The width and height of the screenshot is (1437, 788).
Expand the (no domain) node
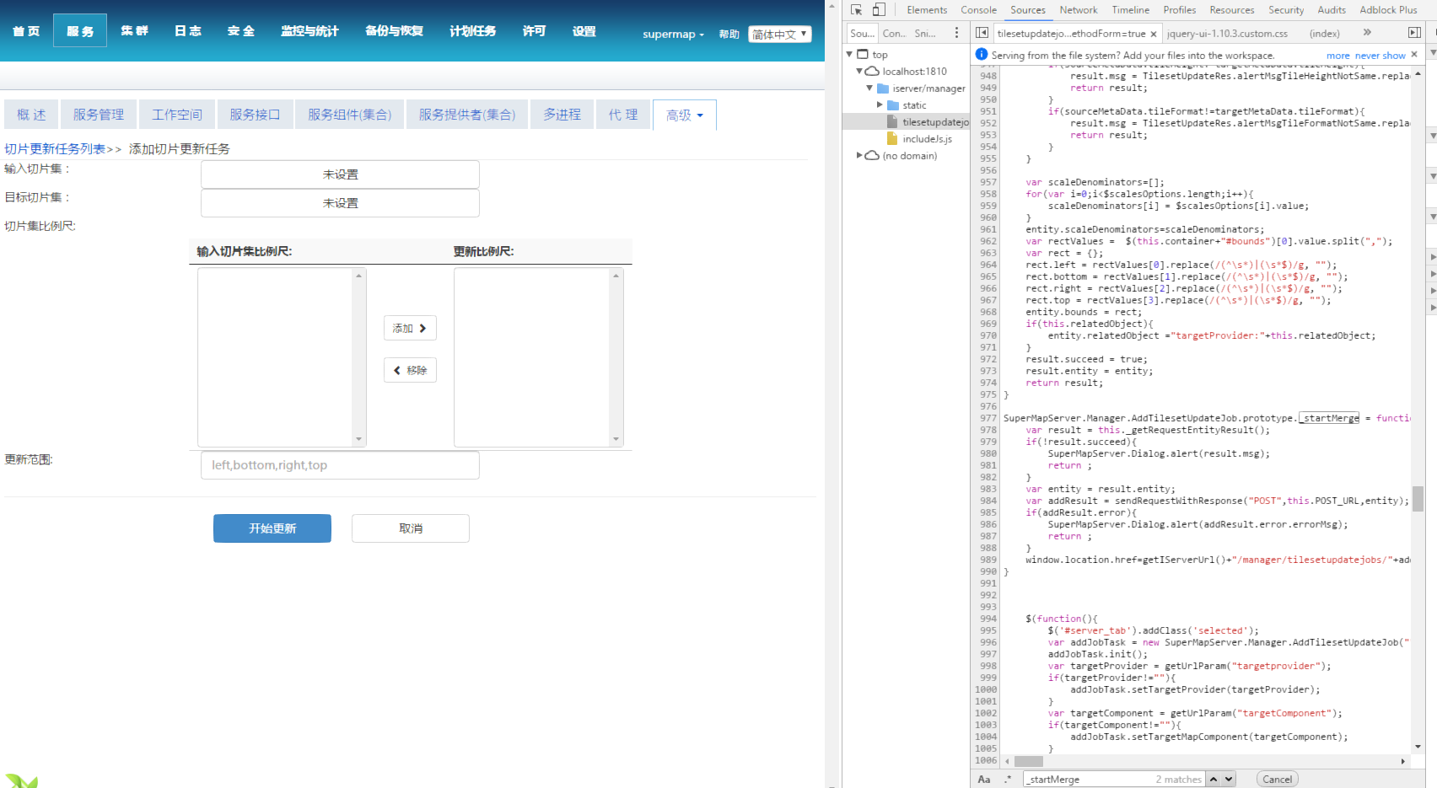point(859,156)
